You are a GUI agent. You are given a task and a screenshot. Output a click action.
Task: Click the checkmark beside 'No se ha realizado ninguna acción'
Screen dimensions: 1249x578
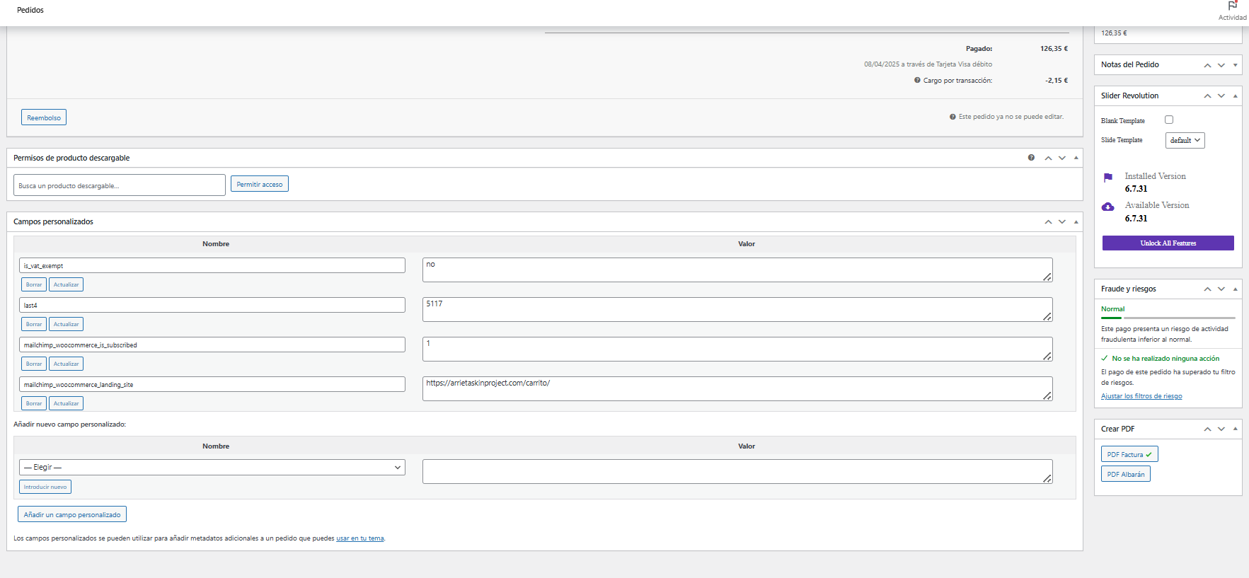point(1105,358)
